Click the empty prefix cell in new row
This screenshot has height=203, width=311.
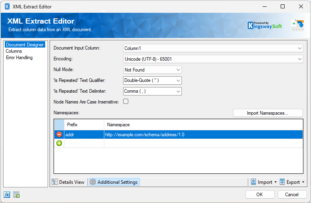pyautogui.click(x=84, y=143)
